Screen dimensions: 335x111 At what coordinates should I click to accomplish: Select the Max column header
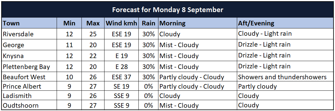click(x=93, y=23)
